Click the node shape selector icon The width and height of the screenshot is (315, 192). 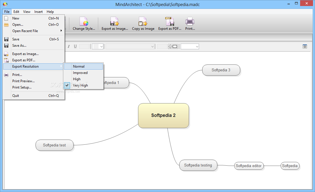pyautogui.click(x=173, y=46)
